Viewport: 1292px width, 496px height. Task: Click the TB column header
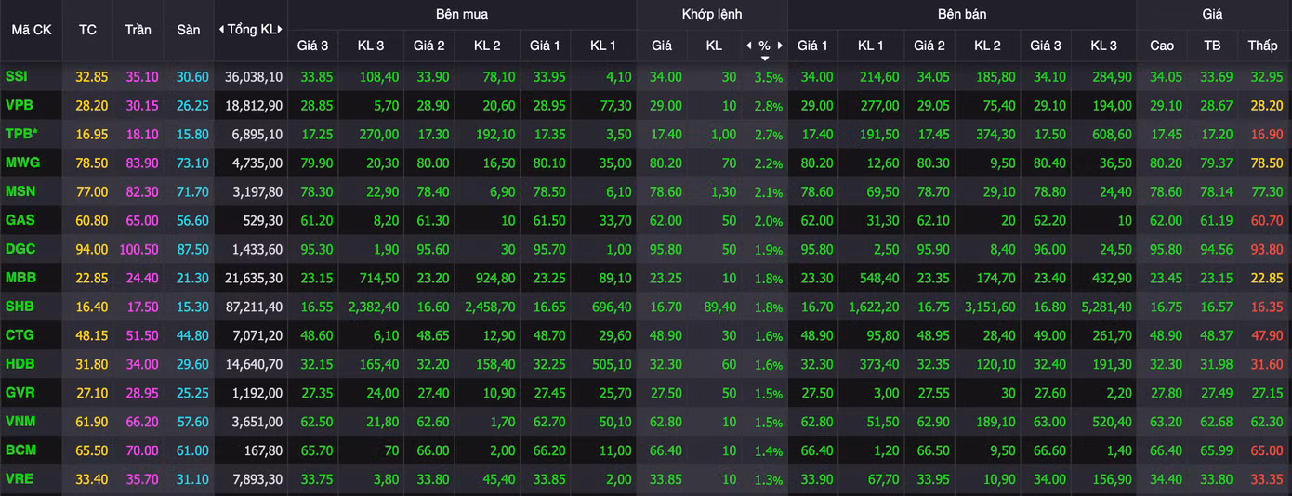point(1212,45)
